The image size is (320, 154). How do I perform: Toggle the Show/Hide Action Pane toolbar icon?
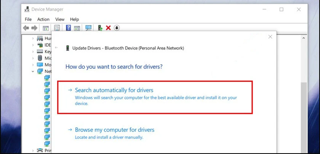point(77,28)
